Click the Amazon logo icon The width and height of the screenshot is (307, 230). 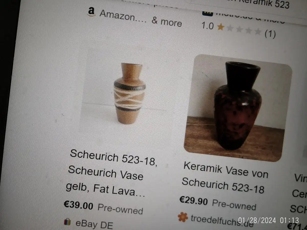[91, 12]
